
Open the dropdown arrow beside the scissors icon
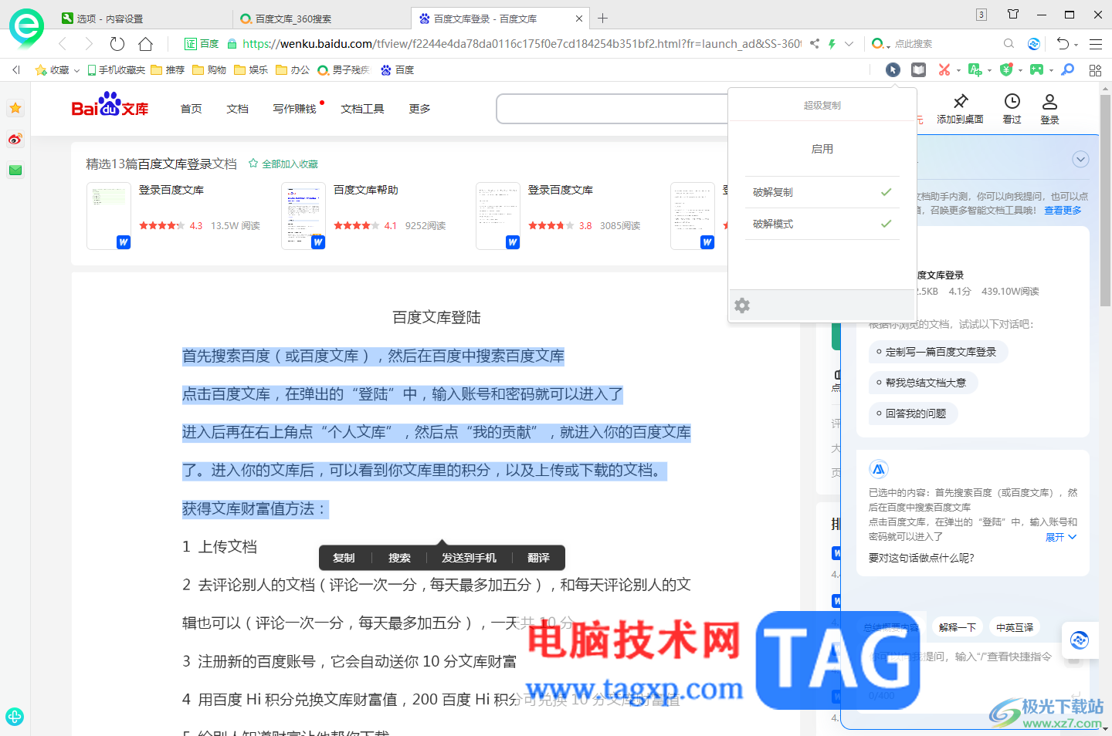tap(958, 70)
